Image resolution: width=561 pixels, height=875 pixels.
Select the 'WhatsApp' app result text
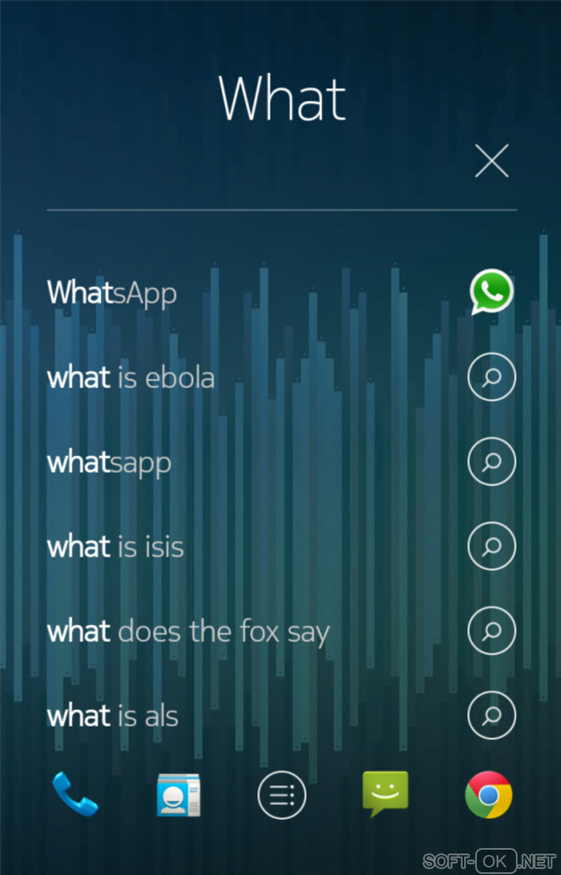click(112, 293)
